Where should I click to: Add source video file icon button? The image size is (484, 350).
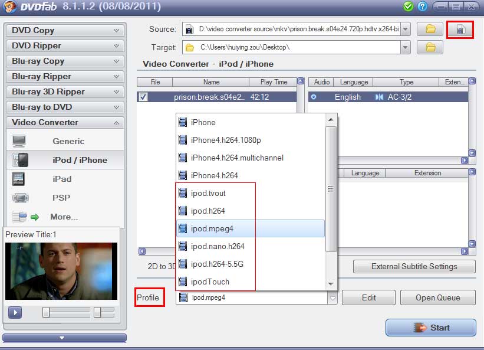pos(460,30)
